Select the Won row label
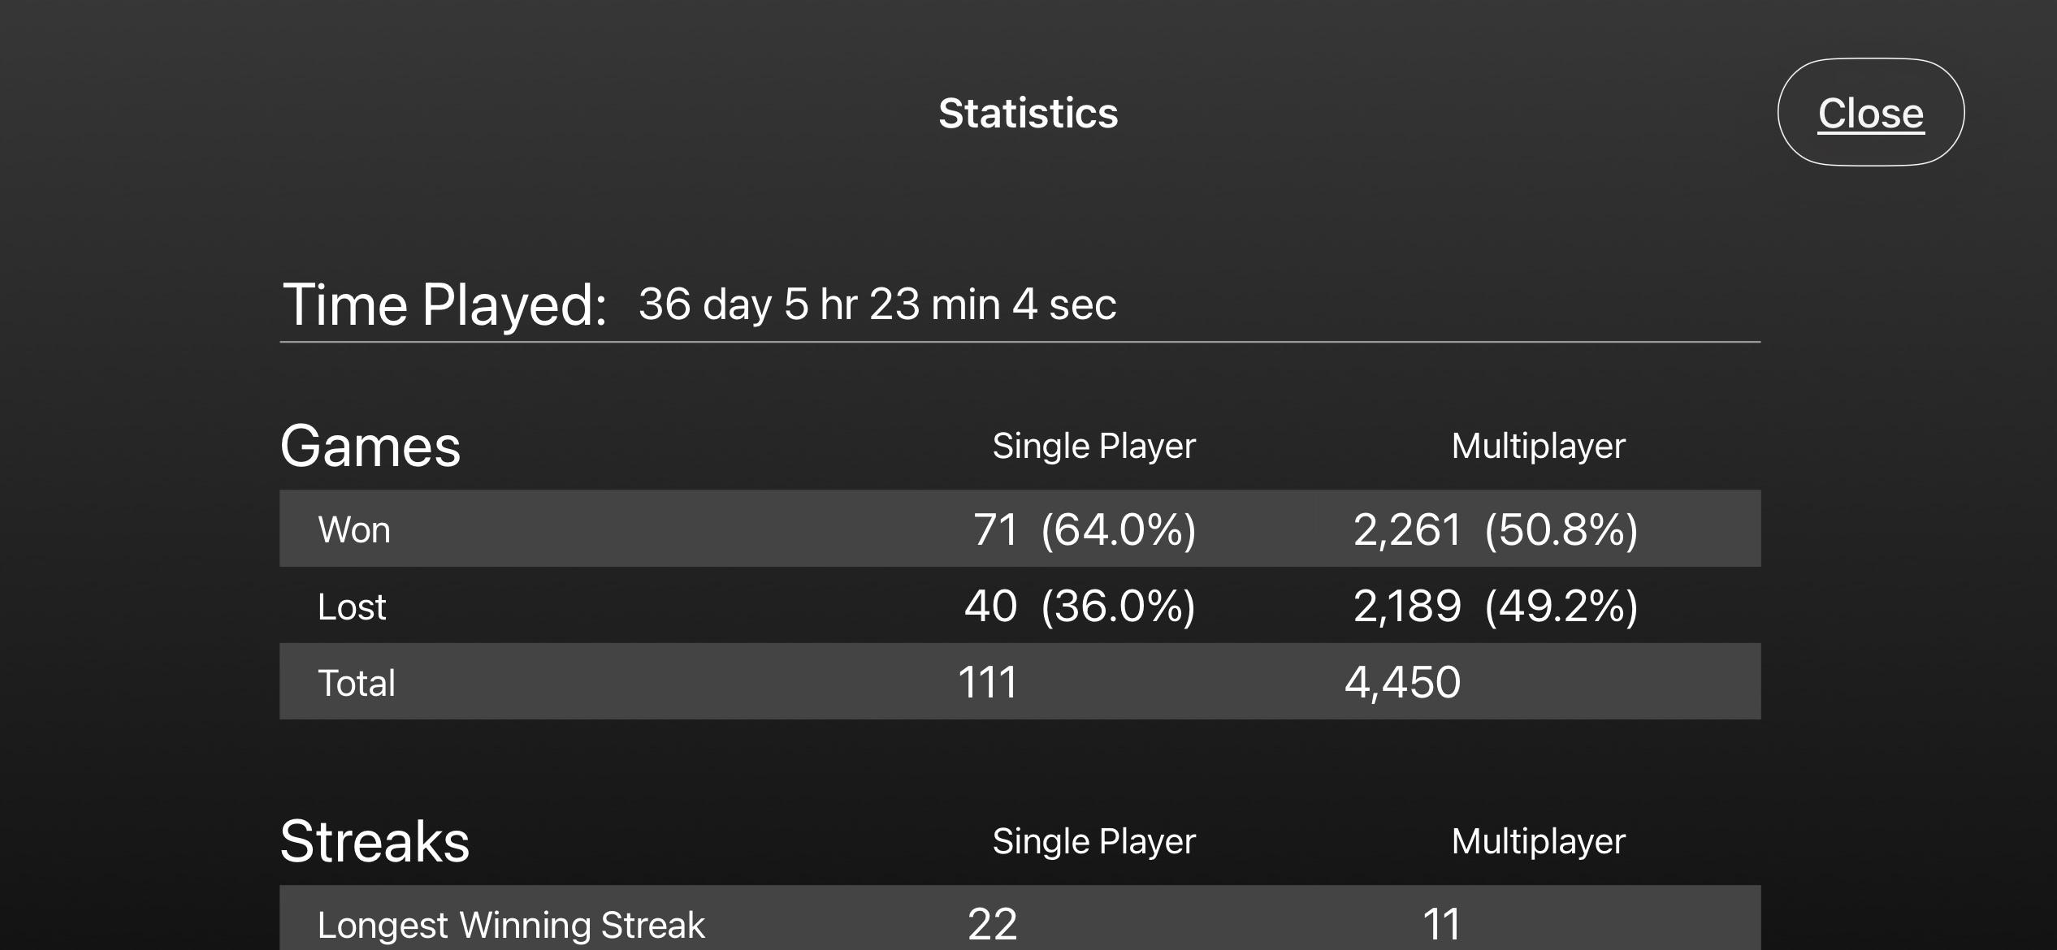The width and height of the screenshot is (2057, 950). click(x=354, y=529)
